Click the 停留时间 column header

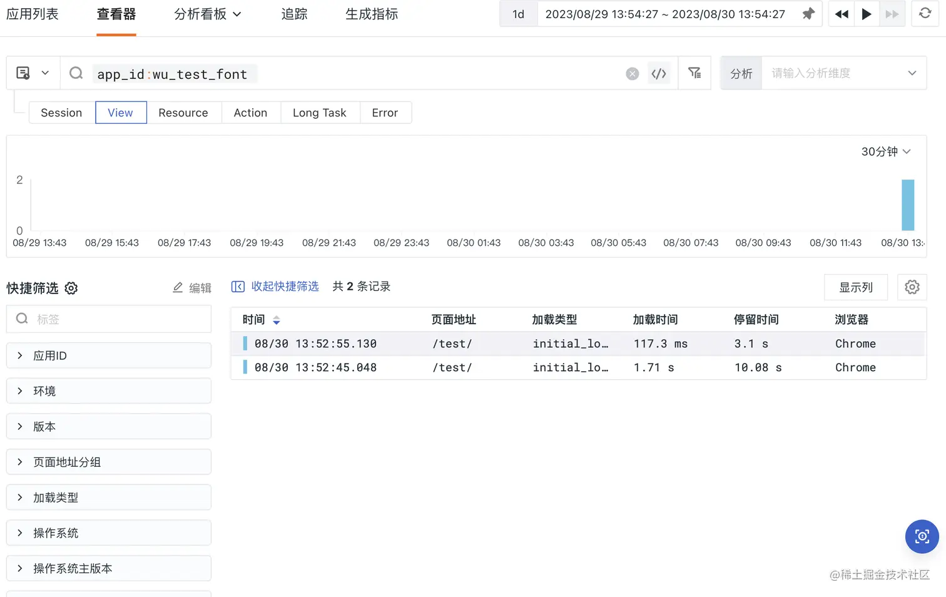[x=756, y=320]
